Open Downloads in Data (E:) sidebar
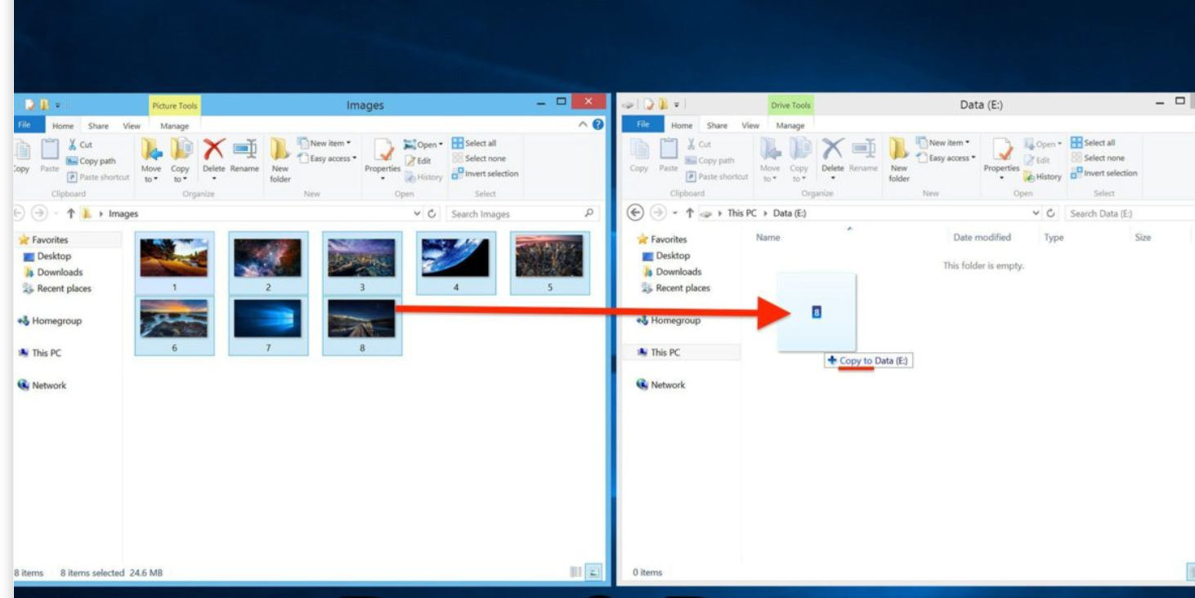 click(x=678, y=271)
